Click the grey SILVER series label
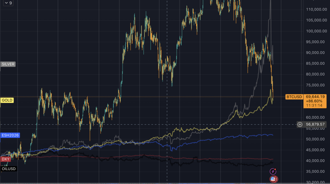Screen dimensions: 330x184 pos(8,64)
